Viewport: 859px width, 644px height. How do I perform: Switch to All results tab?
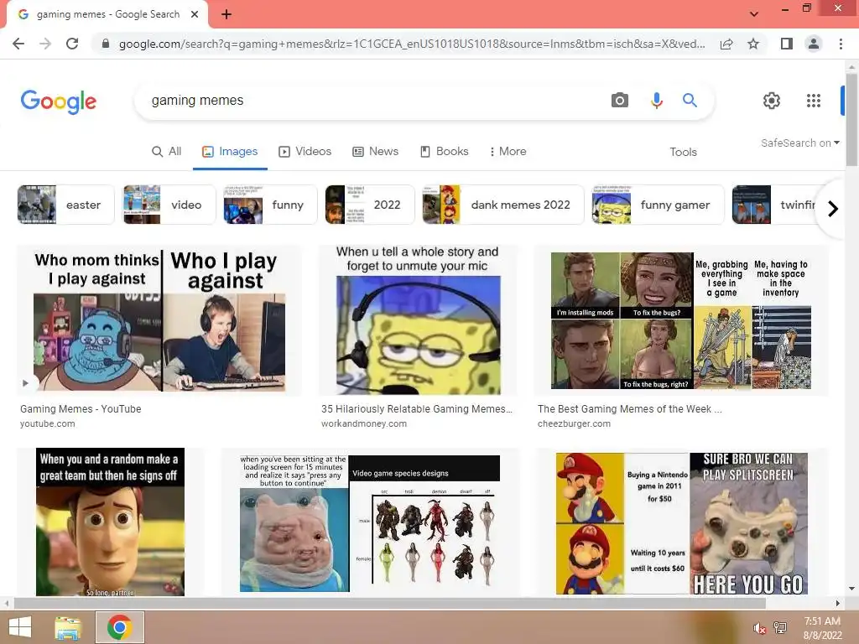click(x=167, y=151)
